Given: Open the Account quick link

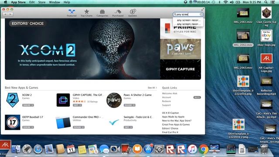Looking at the screenshot, I should pyautogui.click(x=167, y=97).
